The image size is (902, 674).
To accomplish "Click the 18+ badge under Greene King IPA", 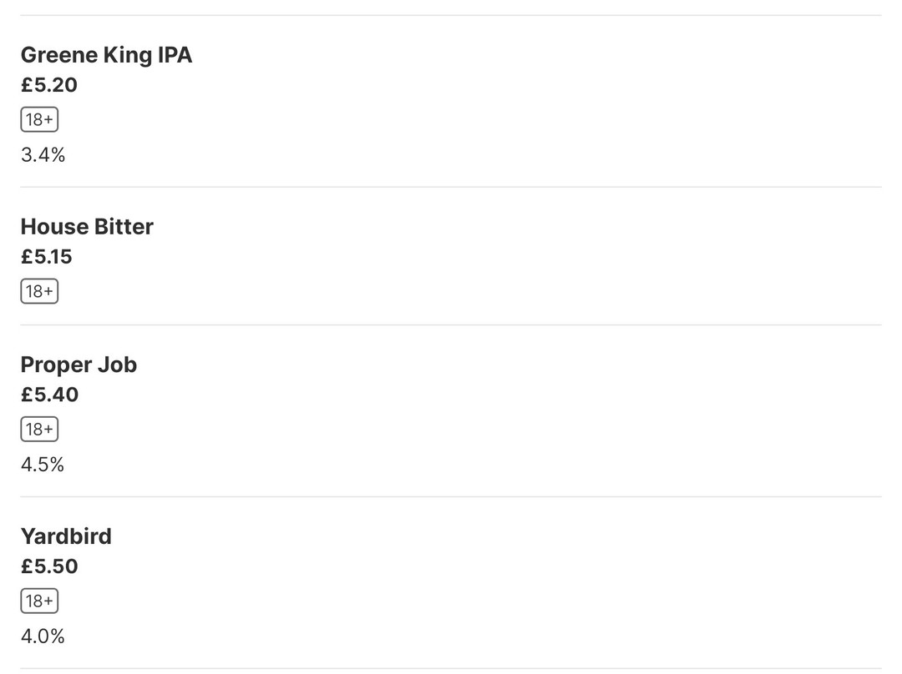I will [39, 120].
